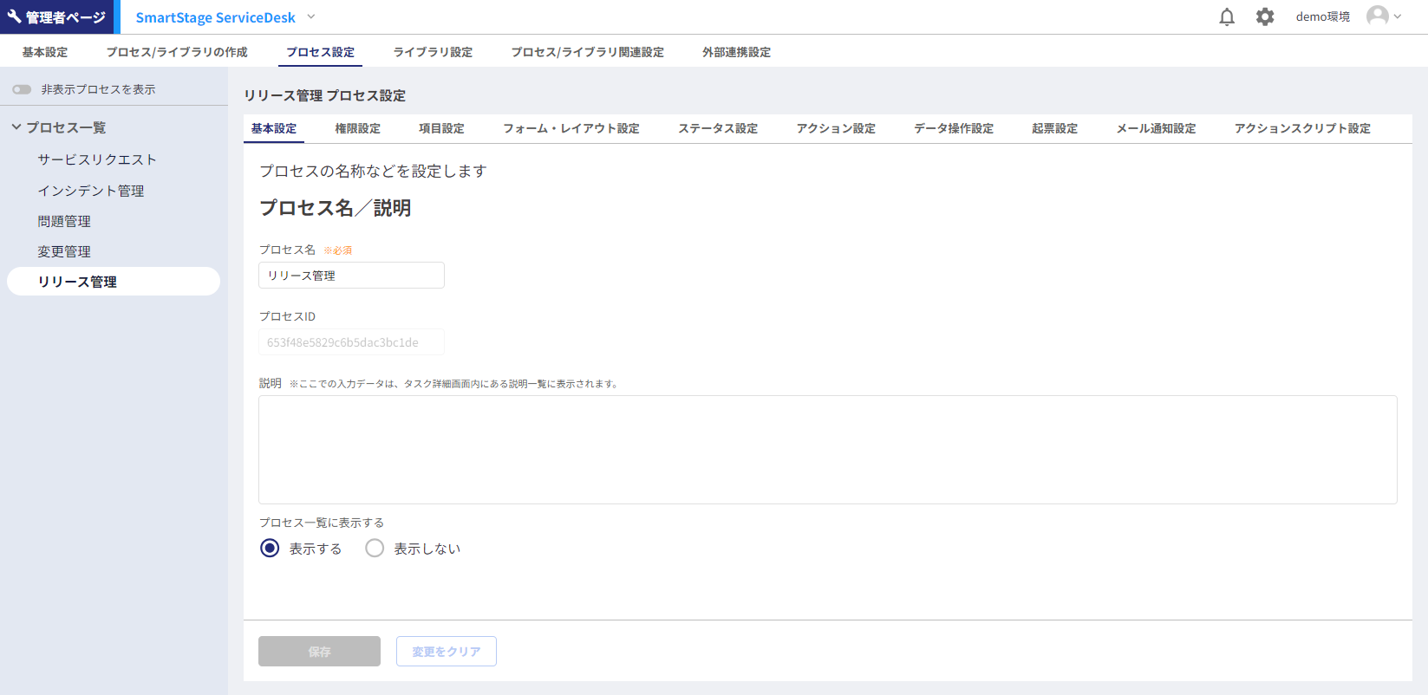Image resolution: width=1428 pixels, height=695 pixels.
Task: Click the プロセスID field
Action: [x=351, y=342]
